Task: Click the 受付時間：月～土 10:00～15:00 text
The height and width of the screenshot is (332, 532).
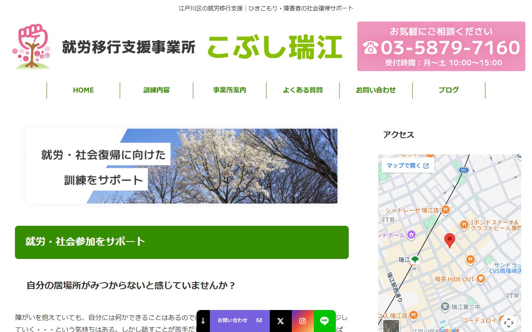Action: pyautogui.click(x=443, y=63)
